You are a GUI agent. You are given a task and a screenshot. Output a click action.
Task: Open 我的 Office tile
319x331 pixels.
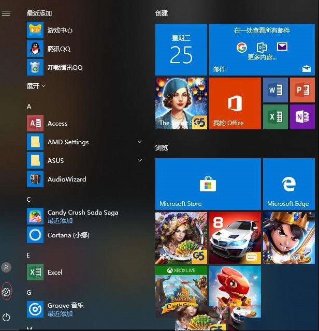tap(235, 103)
